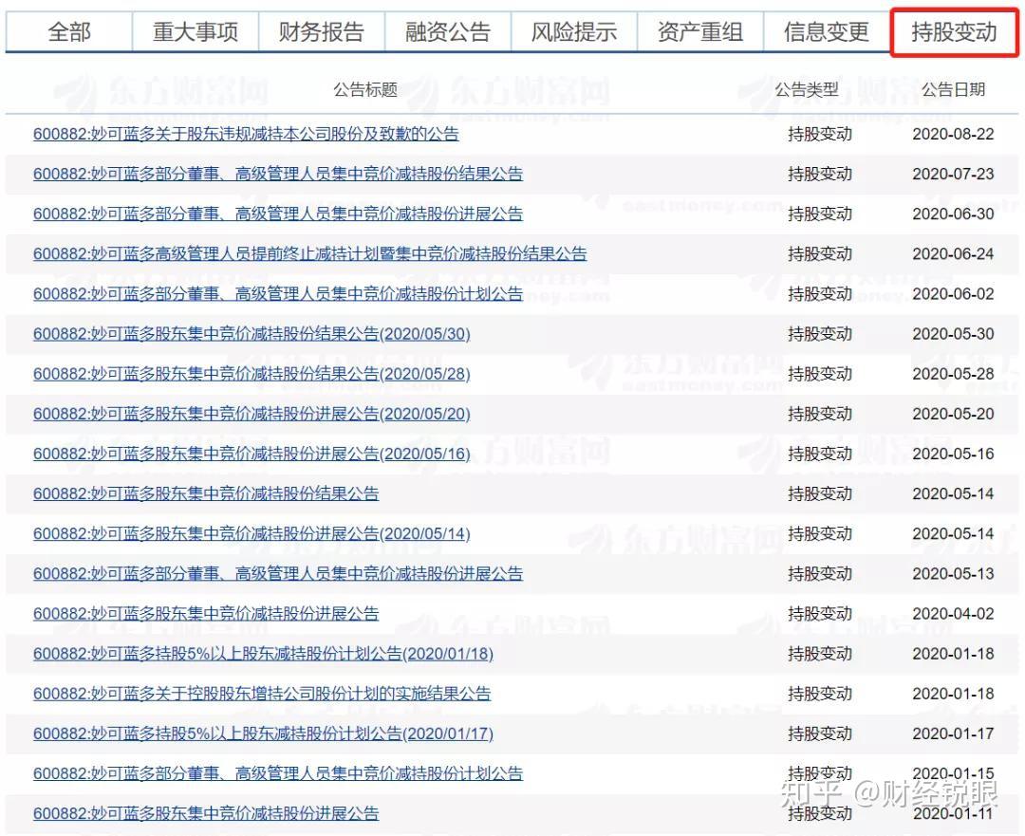Open the 2020-06-30 董事高管减持进展公告 link
Screen dimensions: 1025x836
pos(278,214)
